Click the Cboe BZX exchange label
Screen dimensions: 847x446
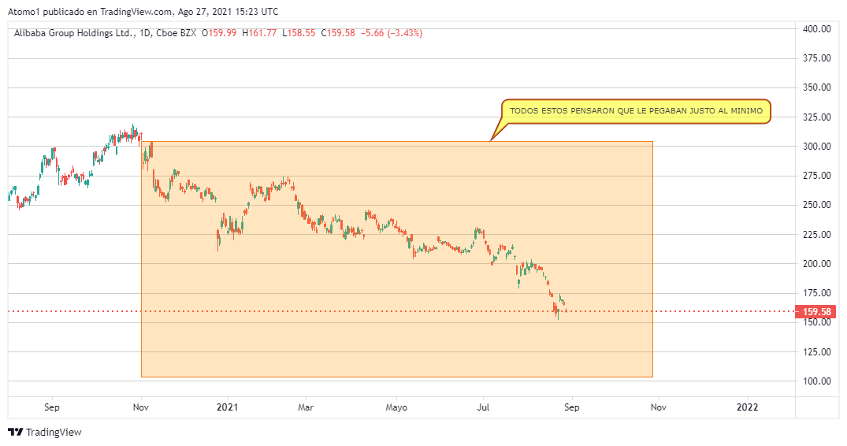[176, 33]
